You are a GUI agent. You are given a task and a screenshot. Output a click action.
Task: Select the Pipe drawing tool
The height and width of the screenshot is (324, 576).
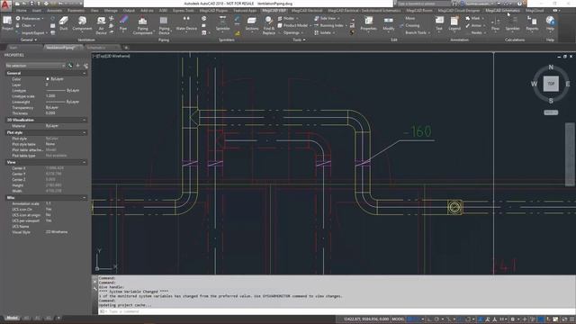(x=123, y=23)
